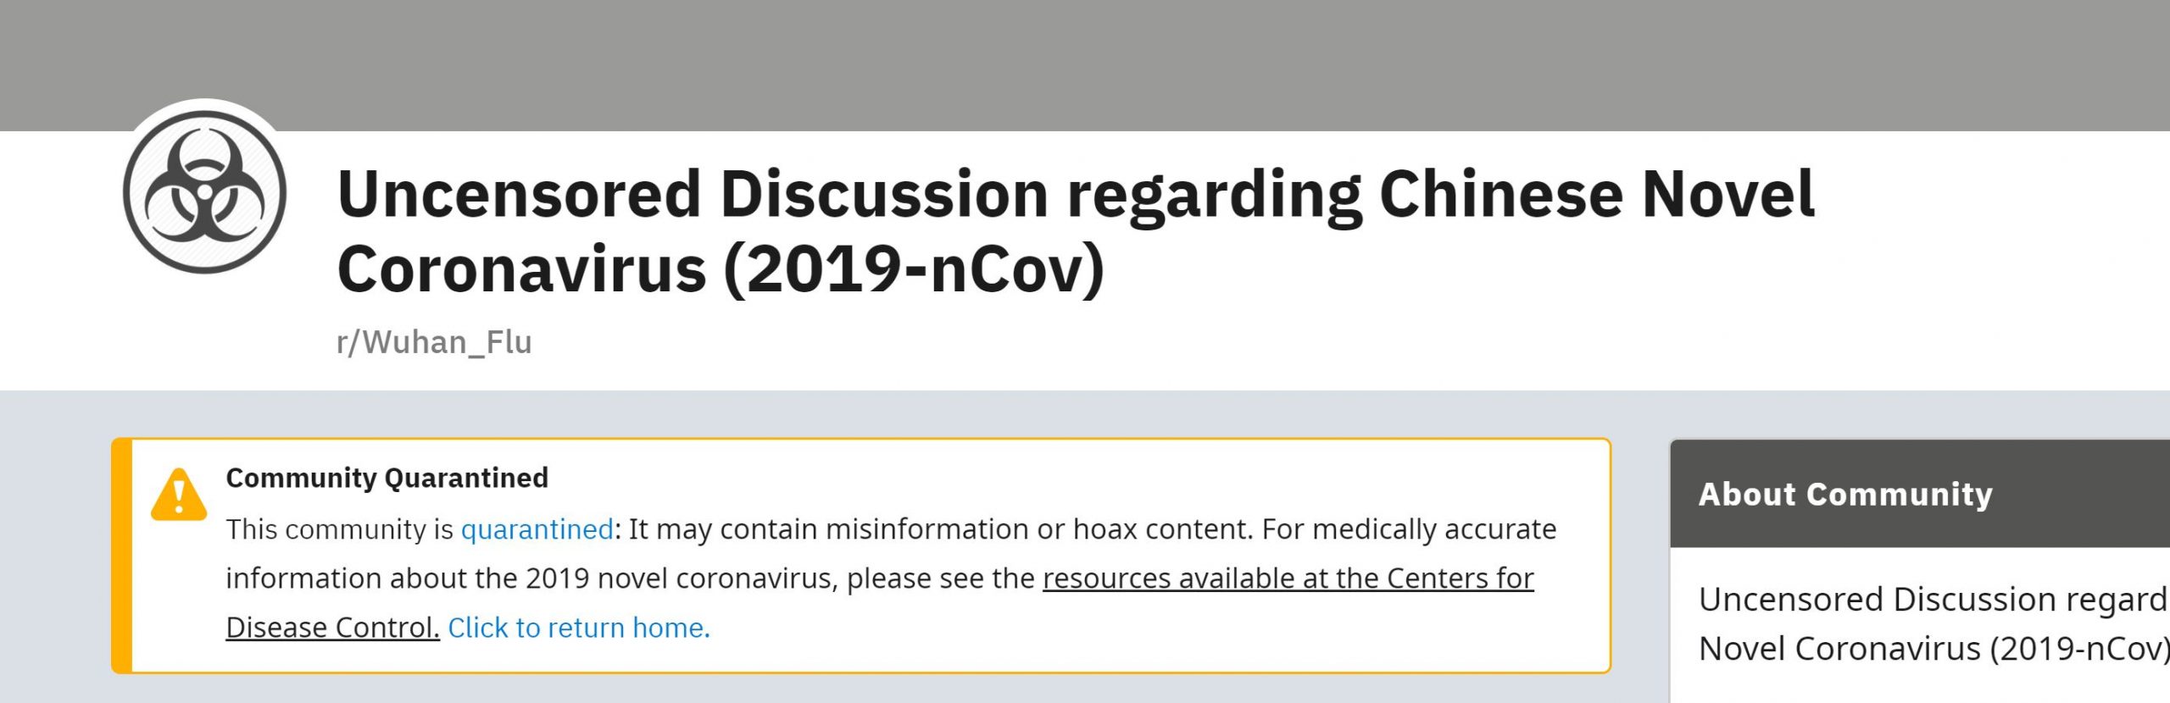Click the 'Click to return home.' link
This screenshot has width=2170, height=703.
(578, 628)
